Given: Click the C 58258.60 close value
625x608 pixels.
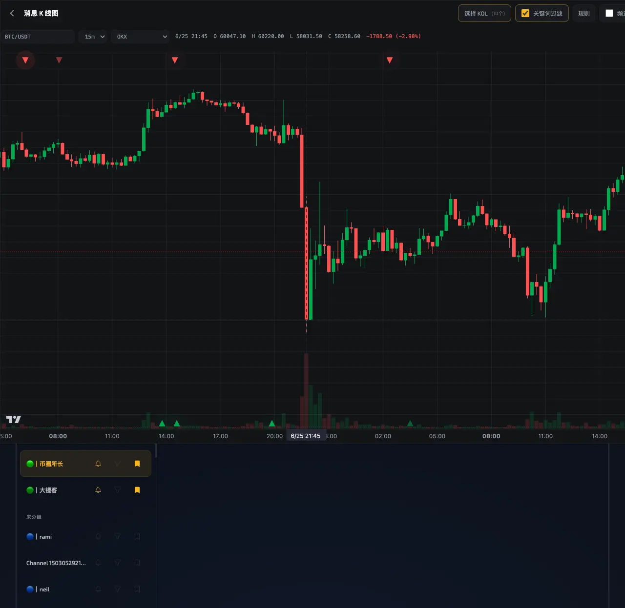Looking at the screenshot, I should 344,37.
